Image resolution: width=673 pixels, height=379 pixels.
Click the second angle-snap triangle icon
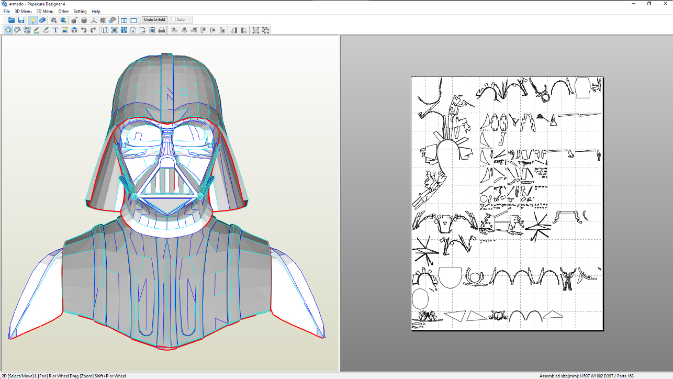[x=243, y=30]
